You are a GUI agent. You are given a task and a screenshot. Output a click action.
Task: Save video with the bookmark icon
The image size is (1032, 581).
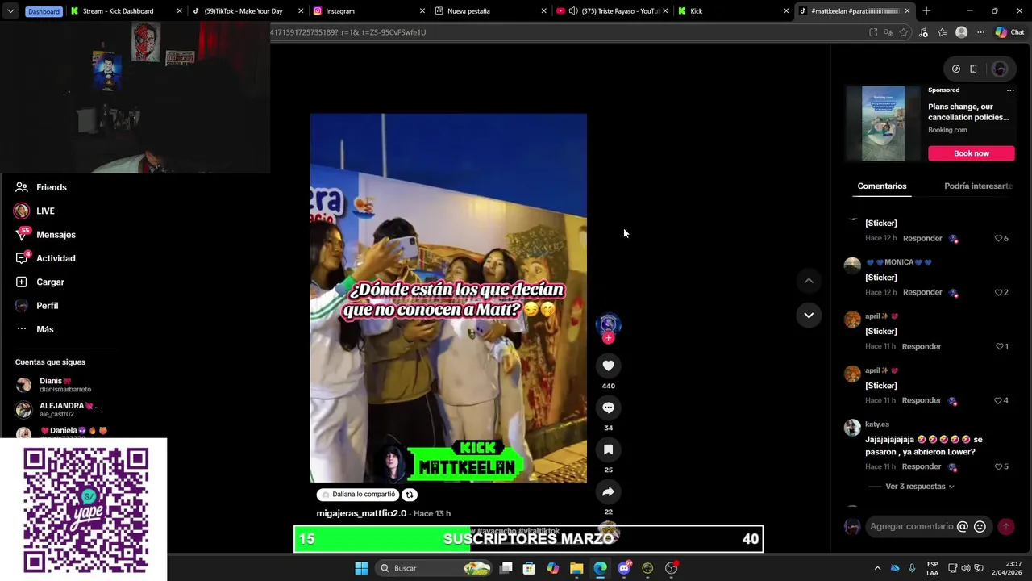click(608, 449)
